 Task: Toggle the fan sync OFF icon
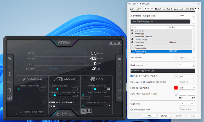click(x=85, y=98)
